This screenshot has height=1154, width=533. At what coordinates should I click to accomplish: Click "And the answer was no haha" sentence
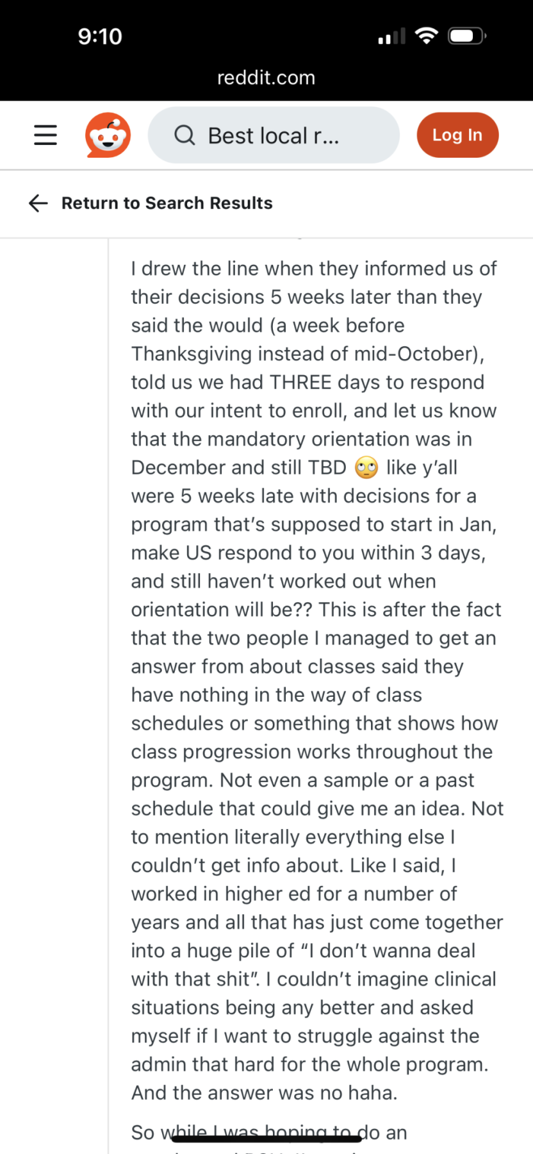(x=264, y=1092)
